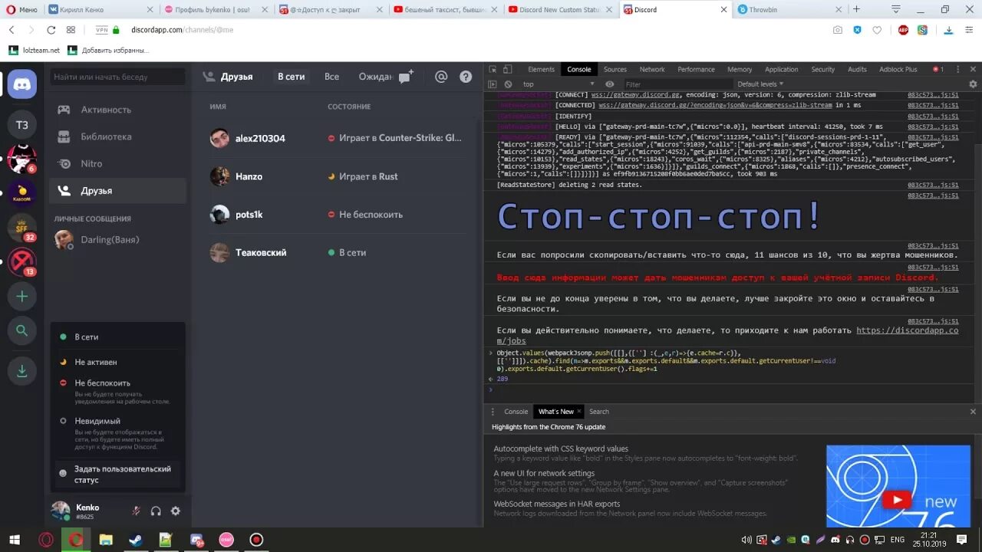The height and width of the screenshot is (552, 982).
Task: Deafen with the headphones icon
Action: pos(156,511)
